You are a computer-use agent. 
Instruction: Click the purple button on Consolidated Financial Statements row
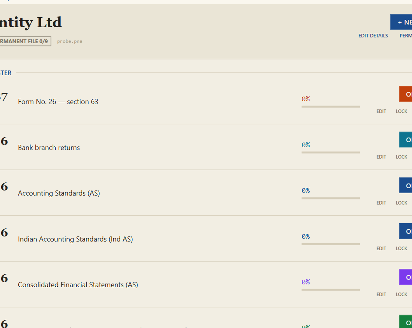(x=405, y=277)
